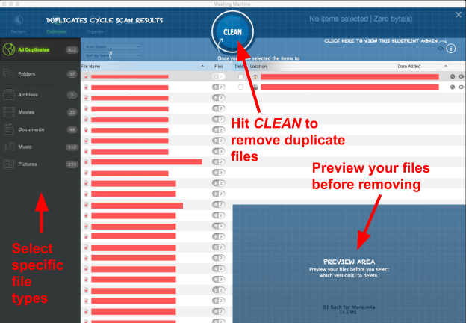Show the Documents duplicates category
Screen dimensions: 466x323
click(x=40, y=129)
